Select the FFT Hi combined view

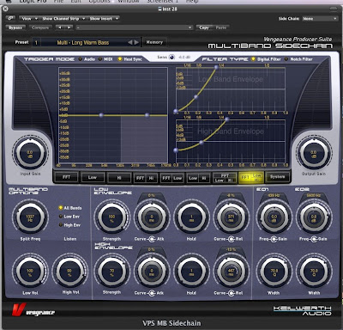click(x=145, y=178)
